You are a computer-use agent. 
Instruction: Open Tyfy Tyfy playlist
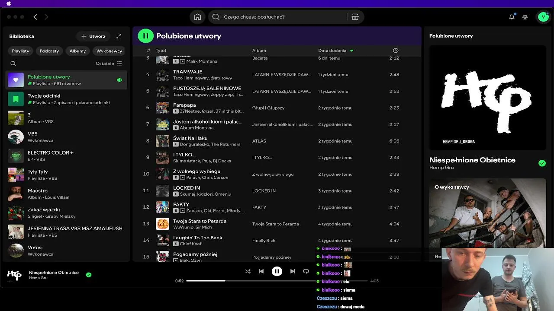tap(66, 175)
